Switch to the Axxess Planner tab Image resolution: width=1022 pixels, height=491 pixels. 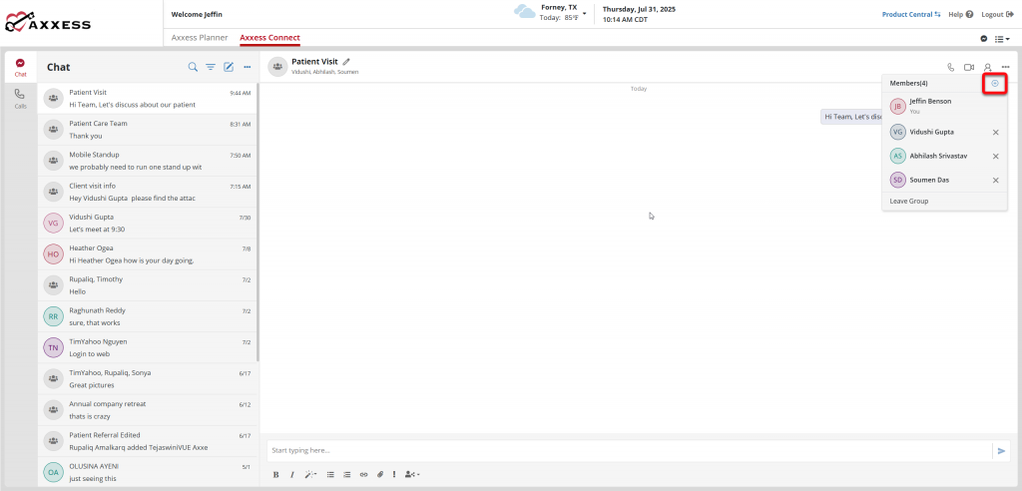[198, 38]
